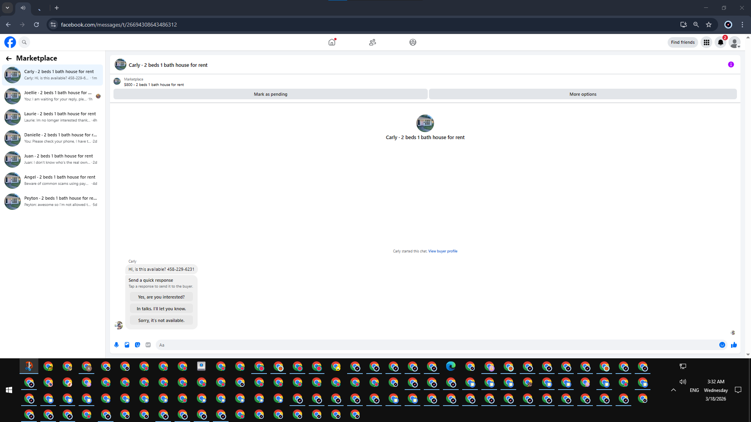The height and width of the screenshot is (422, 751).
Task: Select the audio-playing browser tab
Action: coord(23,8)
